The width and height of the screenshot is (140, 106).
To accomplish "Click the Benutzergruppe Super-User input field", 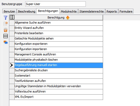I will click(x=56, y=4).
